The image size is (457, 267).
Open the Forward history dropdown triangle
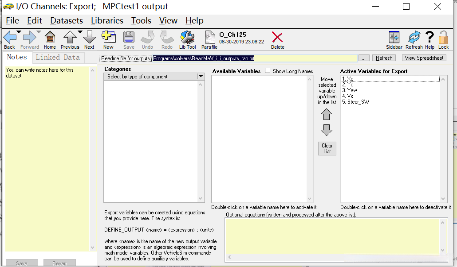(x=39, y=32)
